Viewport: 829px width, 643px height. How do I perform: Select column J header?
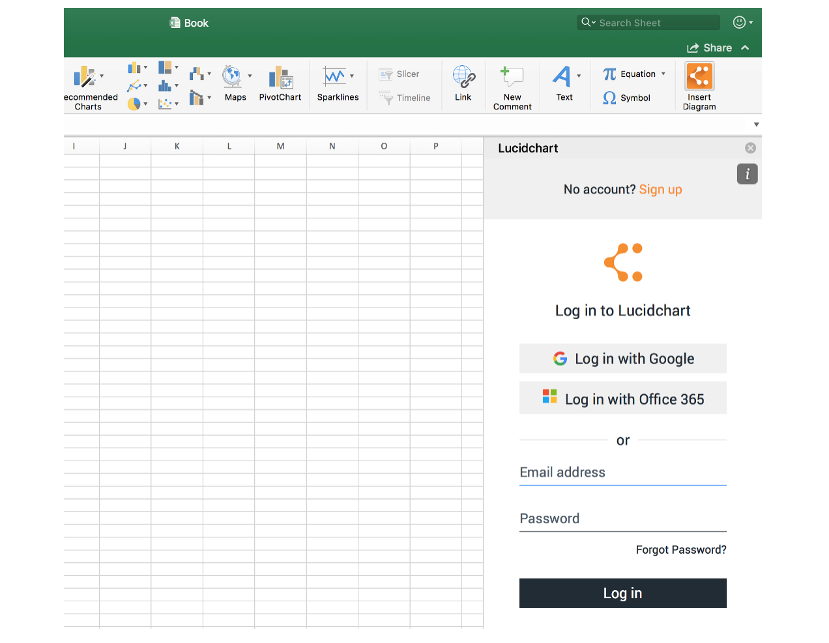click(125, 146)
